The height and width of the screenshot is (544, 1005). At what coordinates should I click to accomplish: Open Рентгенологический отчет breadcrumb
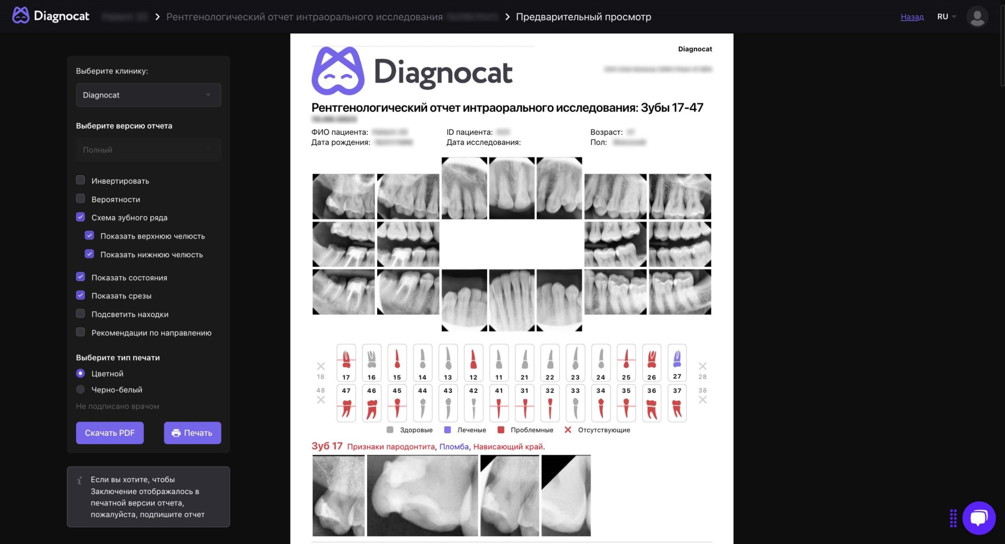pos(304,17)
